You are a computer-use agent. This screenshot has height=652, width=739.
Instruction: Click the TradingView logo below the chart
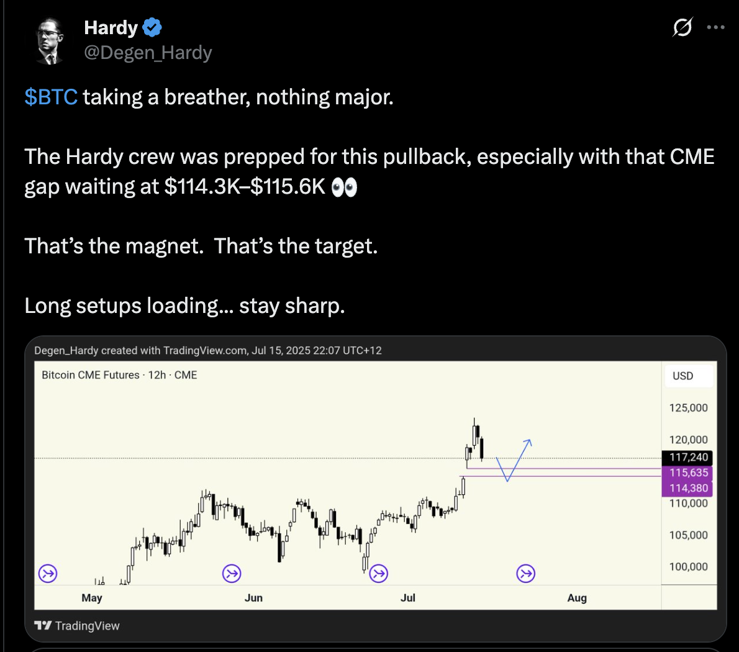pos(77,625)
